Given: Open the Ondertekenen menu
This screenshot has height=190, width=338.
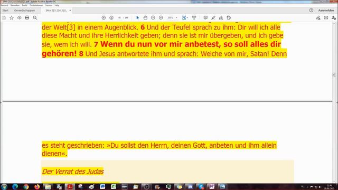Looking at the screenshot, I should pos(36,5).
